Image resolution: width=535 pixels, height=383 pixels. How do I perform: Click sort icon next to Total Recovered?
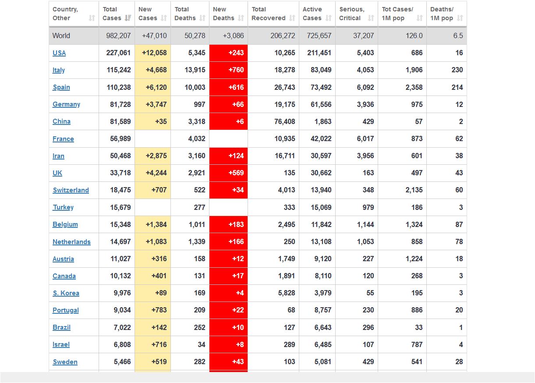(x=292, y=18)
